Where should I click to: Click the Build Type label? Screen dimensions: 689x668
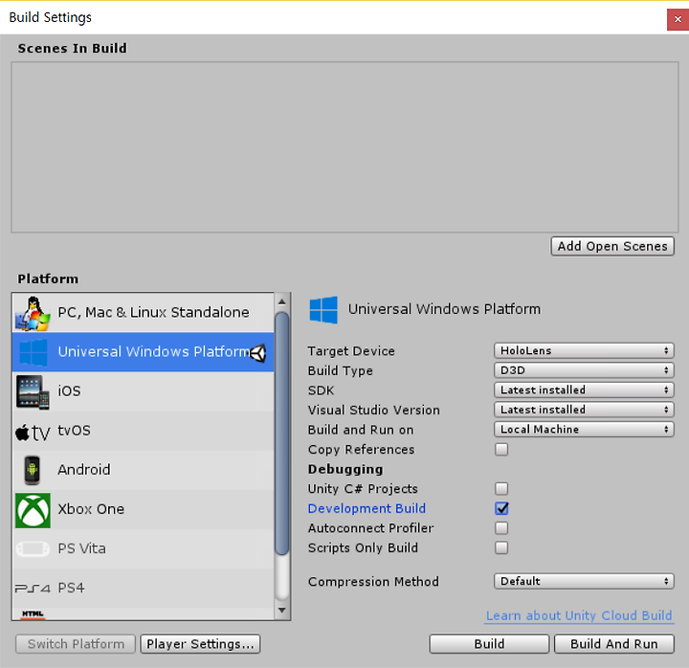(x=340, y=371)
